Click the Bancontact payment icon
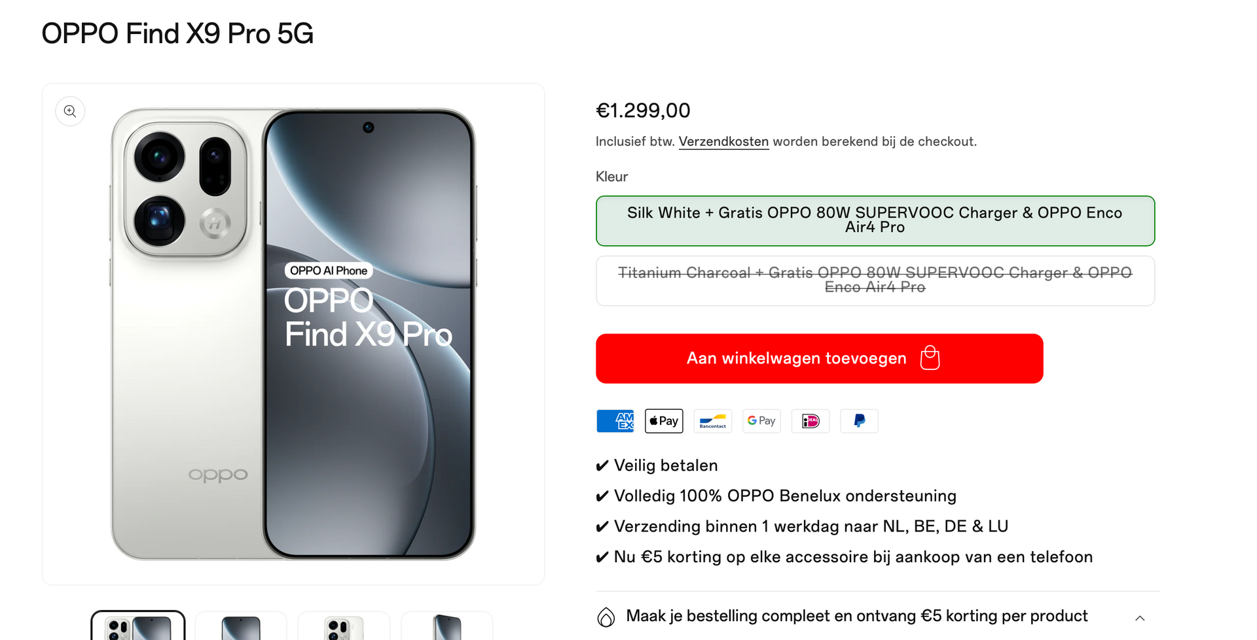The width and height of the screenshot is (1257, 640). click(713, 421)
